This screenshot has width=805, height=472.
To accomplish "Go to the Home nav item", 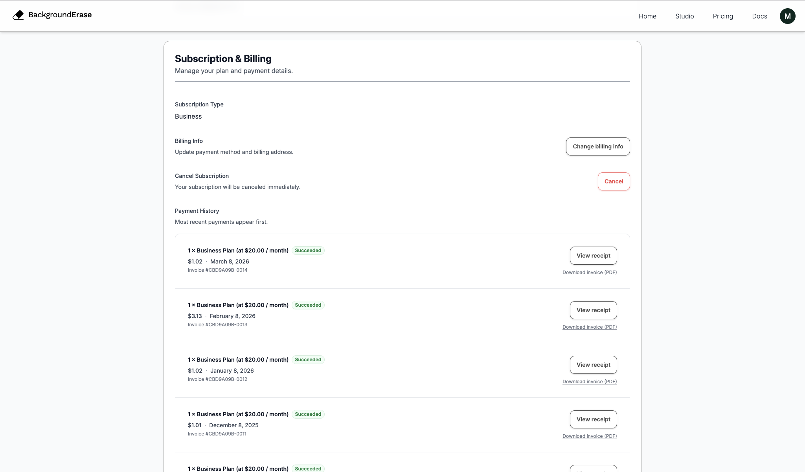I will point(647,16).
